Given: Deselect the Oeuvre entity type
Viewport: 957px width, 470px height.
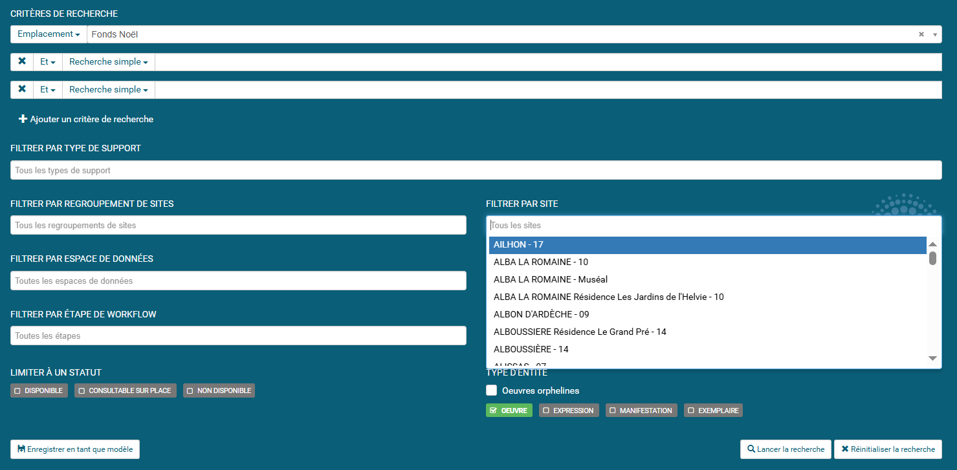Looking at the screenshot, I should [x=509, y=411].
